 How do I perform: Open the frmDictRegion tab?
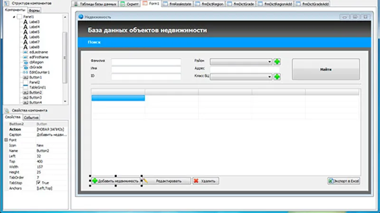(x=209, y=4)
